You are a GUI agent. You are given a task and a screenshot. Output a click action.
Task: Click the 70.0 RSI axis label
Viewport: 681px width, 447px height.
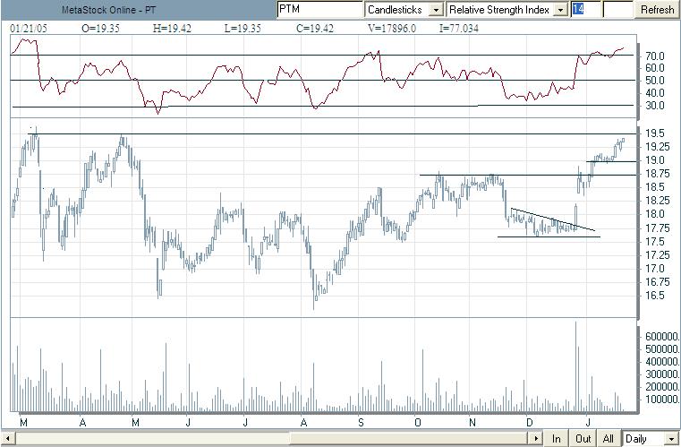click(x=655, y=56)
